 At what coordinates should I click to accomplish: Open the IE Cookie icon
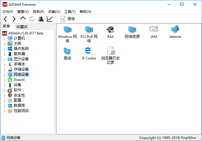click(89, 53)
